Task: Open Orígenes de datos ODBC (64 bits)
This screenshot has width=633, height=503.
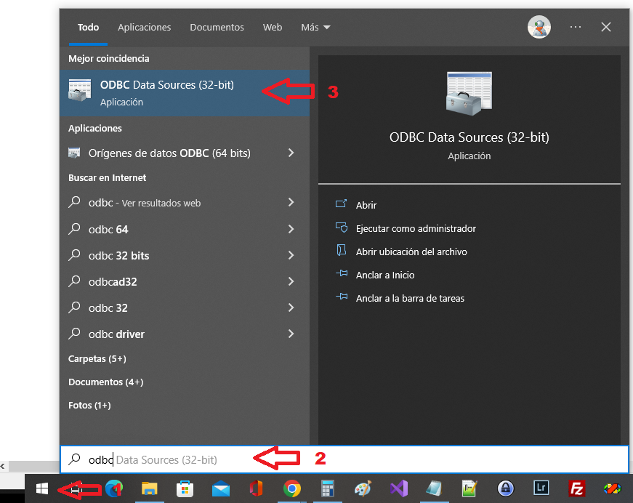Action: click(x=169, y=153)
